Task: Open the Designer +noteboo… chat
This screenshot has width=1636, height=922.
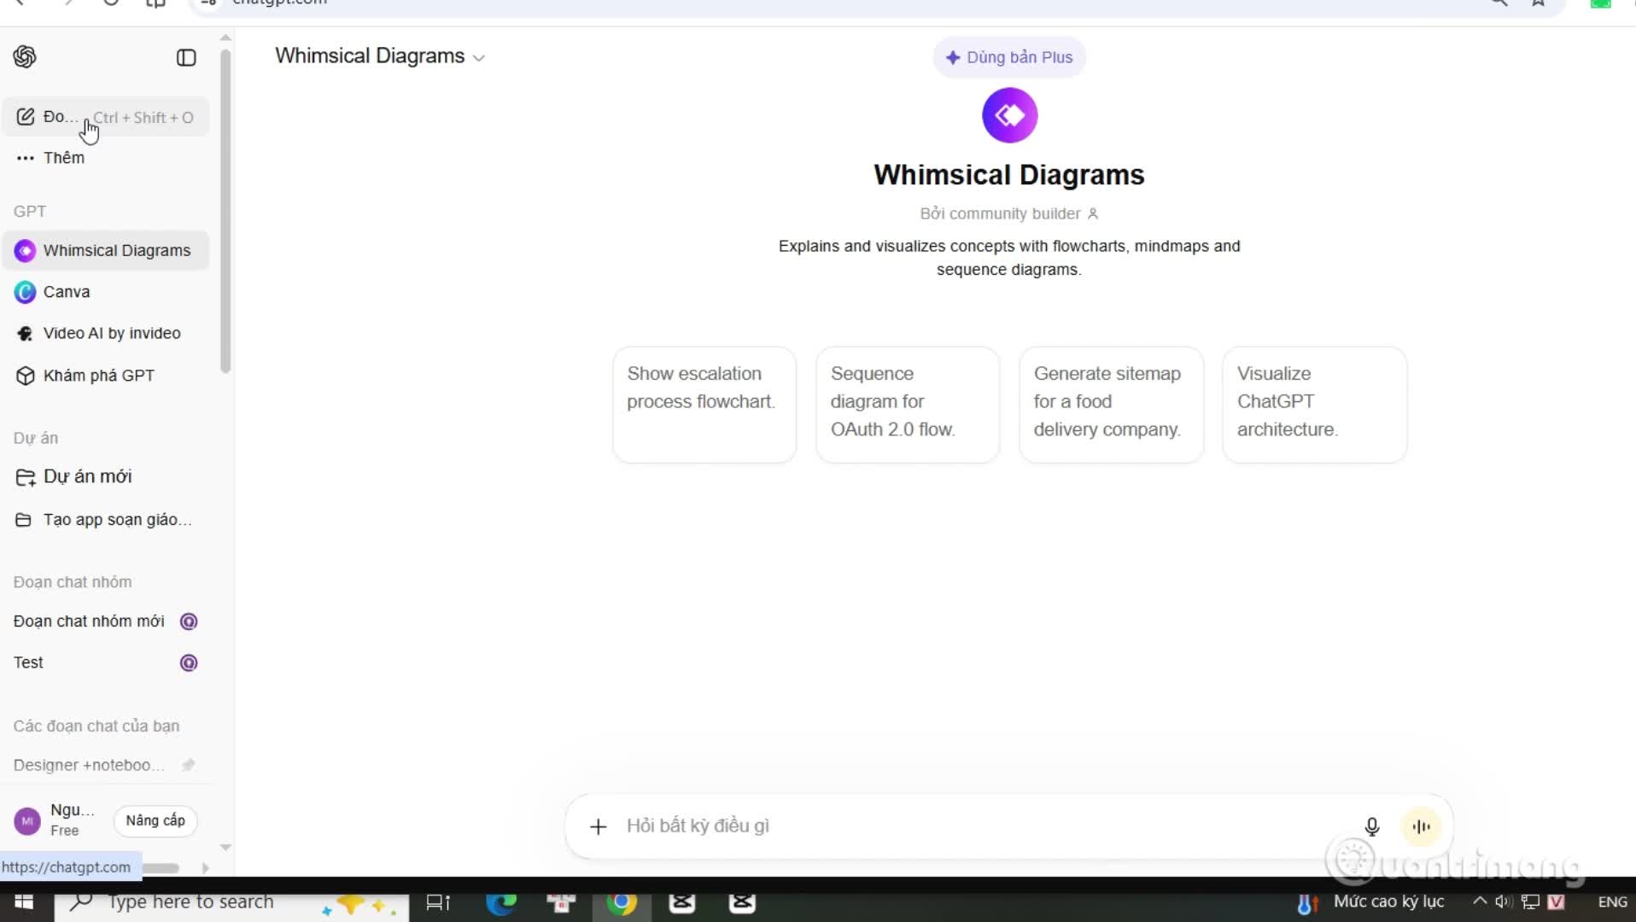Action: [x=106, y=766]
